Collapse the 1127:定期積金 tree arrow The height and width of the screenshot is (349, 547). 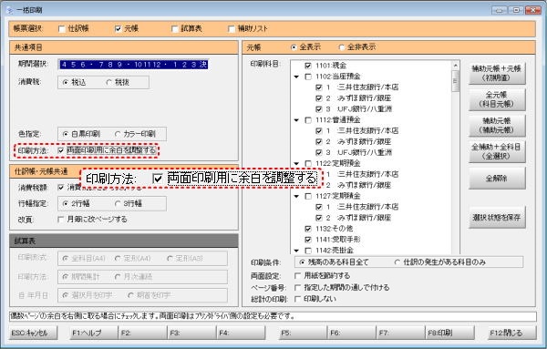(296, 196)
